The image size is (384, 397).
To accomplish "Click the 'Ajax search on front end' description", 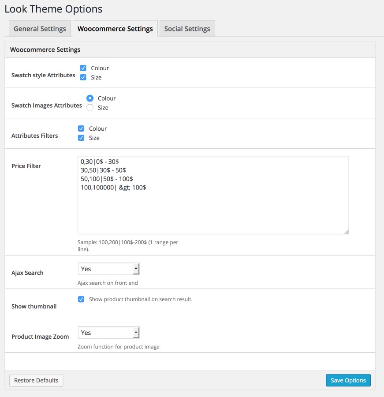I will 108,283.
